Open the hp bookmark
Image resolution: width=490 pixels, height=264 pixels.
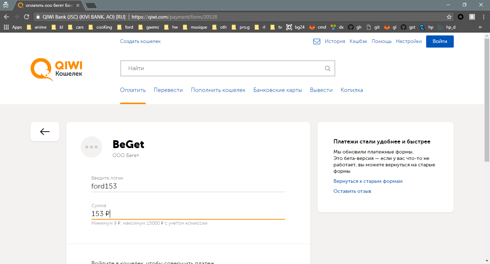point(427,27)
